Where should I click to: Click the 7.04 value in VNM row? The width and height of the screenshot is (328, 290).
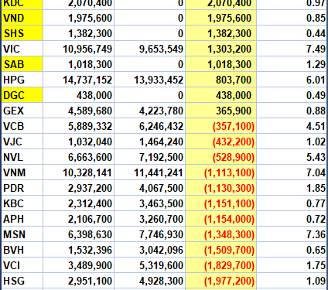pyautogui.click(x=292, y=172)
